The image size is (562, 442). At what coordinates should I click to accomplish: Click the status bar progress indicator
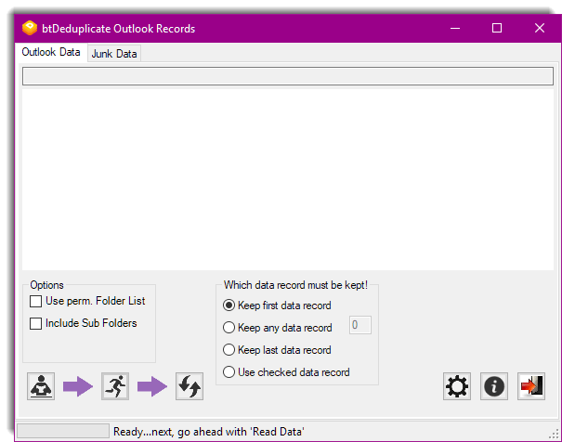(x=62, y=431)
